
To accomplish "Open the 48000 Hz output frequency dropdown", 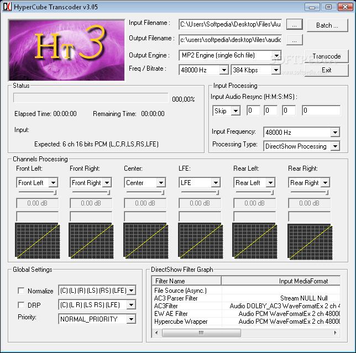I will (224, 70).
